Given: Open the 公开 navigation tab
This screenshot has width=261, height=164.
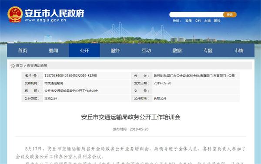Looking at the screenshot, I should click(x=84, y=51).
